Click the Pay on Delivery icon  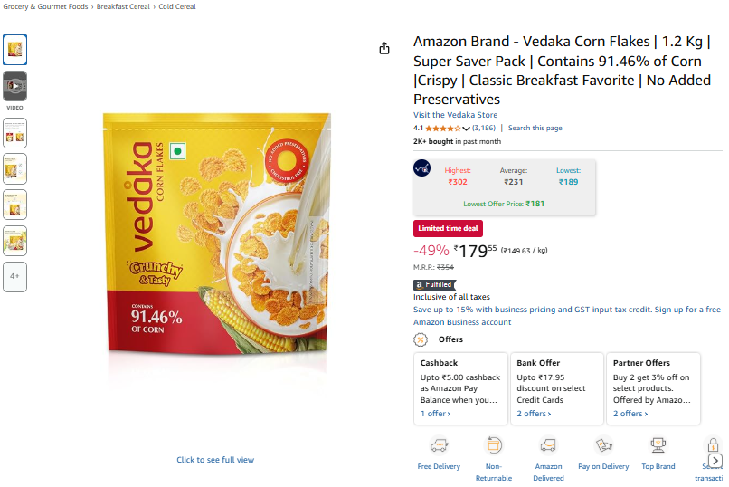[x=603, y=445]
